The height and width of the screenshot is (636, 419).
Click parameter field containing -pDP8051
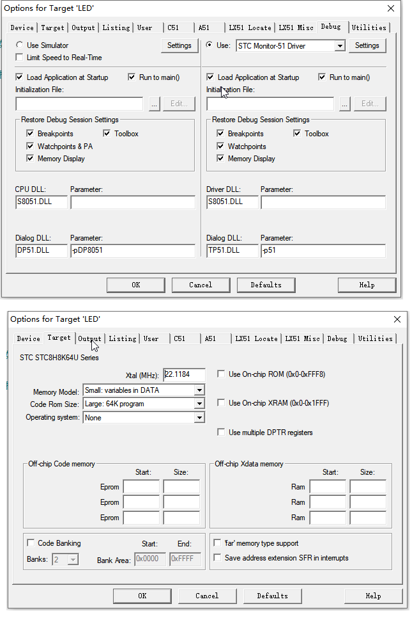point(133,251)
